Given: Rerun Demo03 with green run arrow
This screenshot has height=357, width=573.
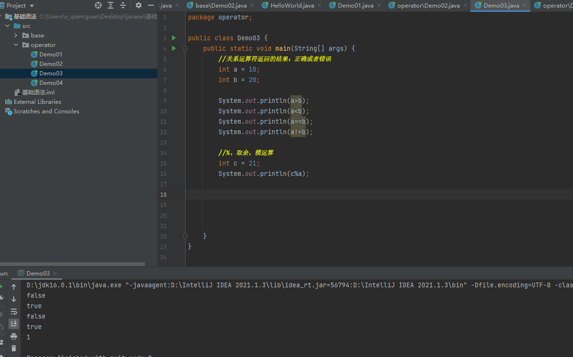Looking at the screenshot, I should 2,287.
